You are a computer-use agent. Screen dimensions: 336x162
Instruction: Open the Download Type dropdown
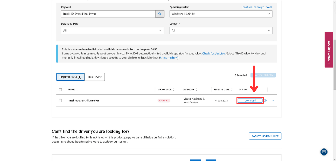(x=112, y=30)
